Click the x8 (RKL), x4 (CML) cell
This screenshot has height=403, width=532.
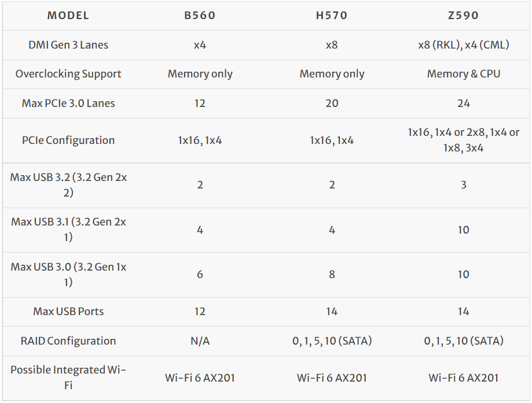pos(463,45)
